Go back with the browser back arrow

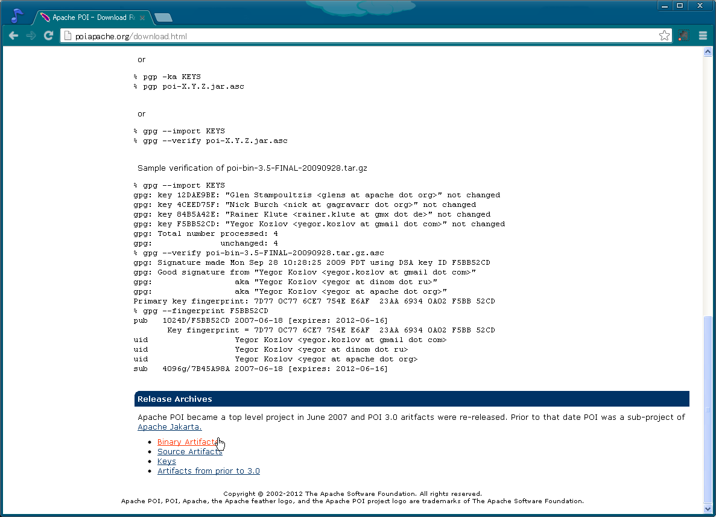click(14, 36)
